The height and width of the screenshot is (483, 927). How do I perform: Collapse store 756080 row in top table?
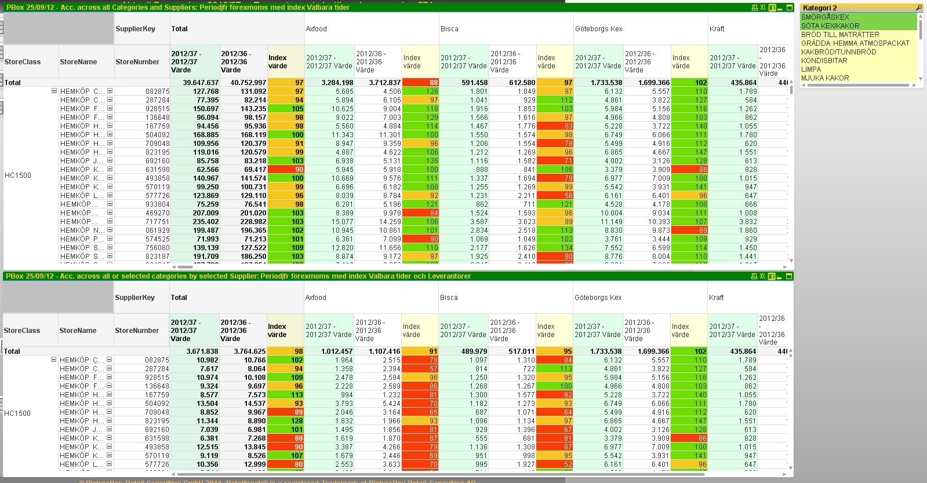110,247
